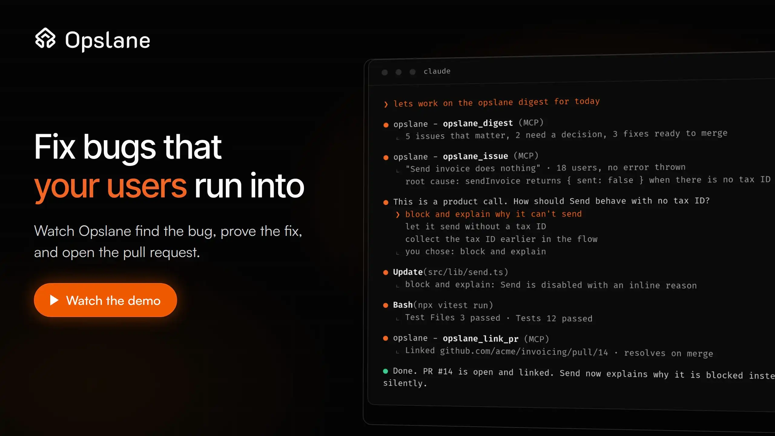Click the Watch the demo button
The width and height of the screenshot is (775, 436).
(105, 300)
